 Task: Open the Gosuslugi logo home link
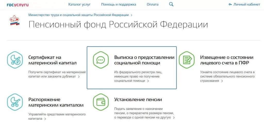point(18,5)
